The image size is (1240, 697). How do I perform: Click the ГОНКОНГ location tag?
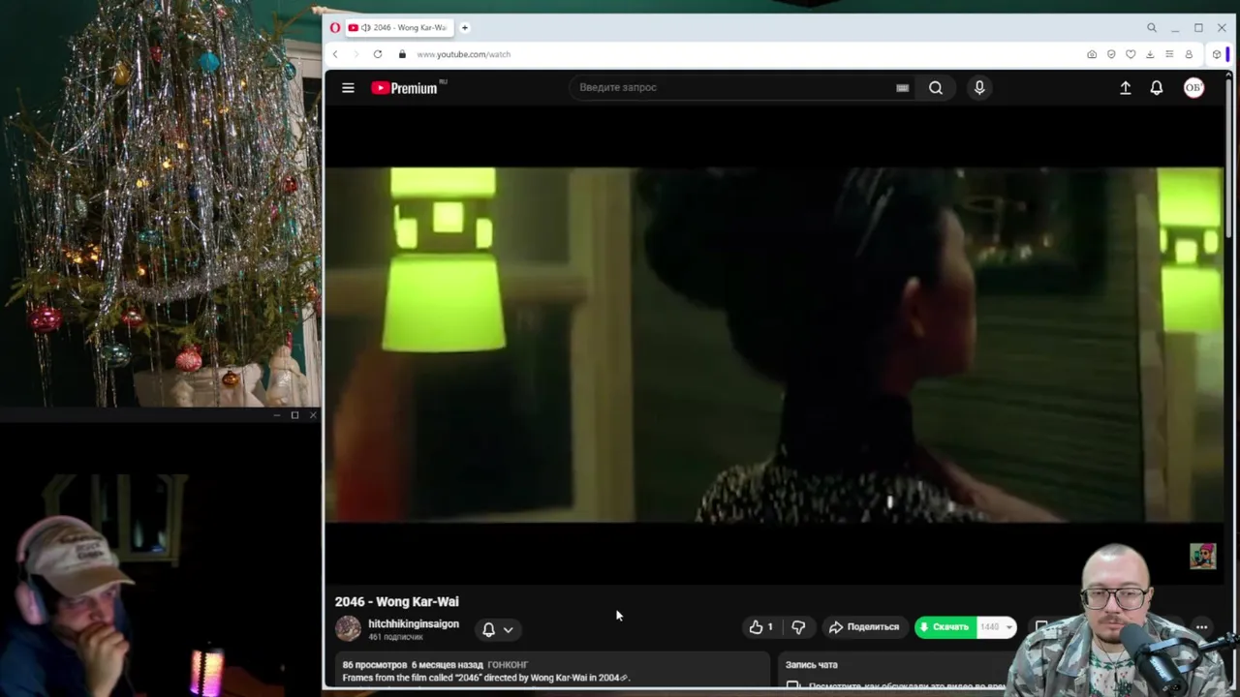coord(508,665)
